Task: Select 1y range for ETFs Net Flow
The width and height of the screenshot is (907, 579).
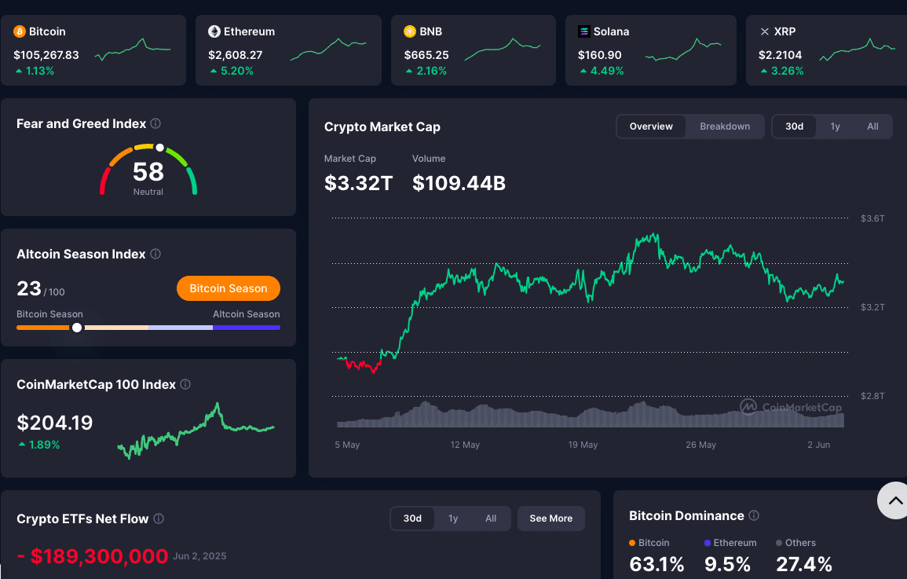Action: click(454, 519)
